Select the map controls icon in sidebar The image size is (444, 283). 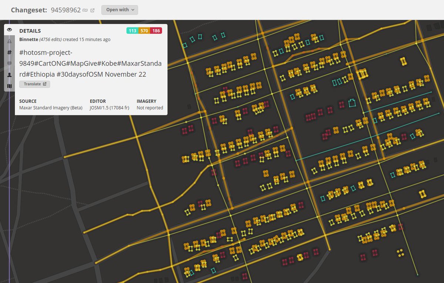9,85
